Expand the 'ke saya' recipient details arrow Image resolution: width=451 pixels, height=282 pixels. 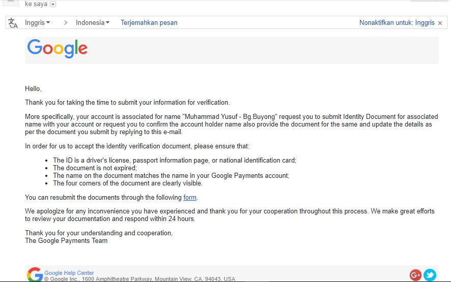point(53,4)
